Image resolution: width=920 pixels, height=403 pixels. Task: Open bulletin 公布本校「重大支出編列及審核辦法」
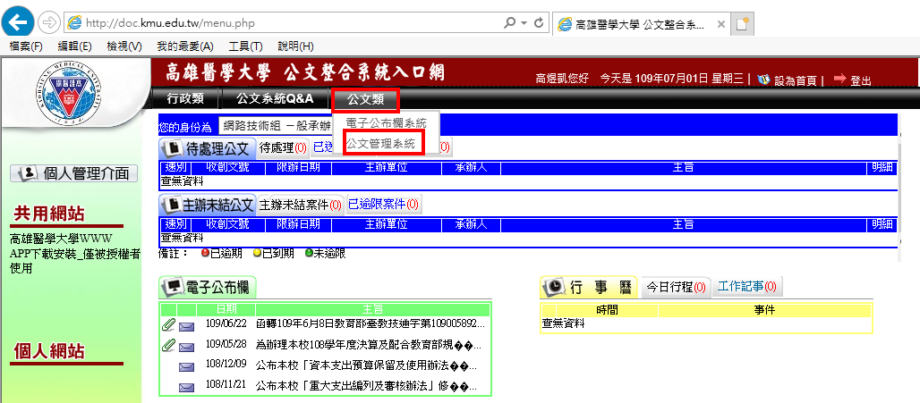[x=367, y=387]
